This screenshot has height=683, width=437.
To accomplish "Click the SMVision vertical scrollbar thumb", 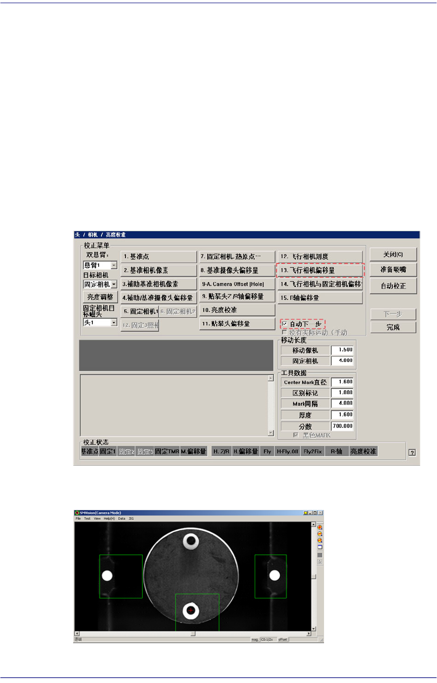I will click(x=313, y=577).
